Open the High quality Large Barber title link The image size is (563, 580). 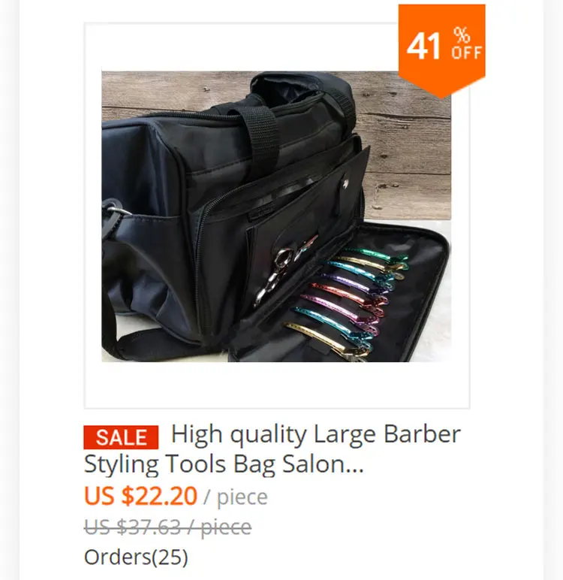pos(272,449)
